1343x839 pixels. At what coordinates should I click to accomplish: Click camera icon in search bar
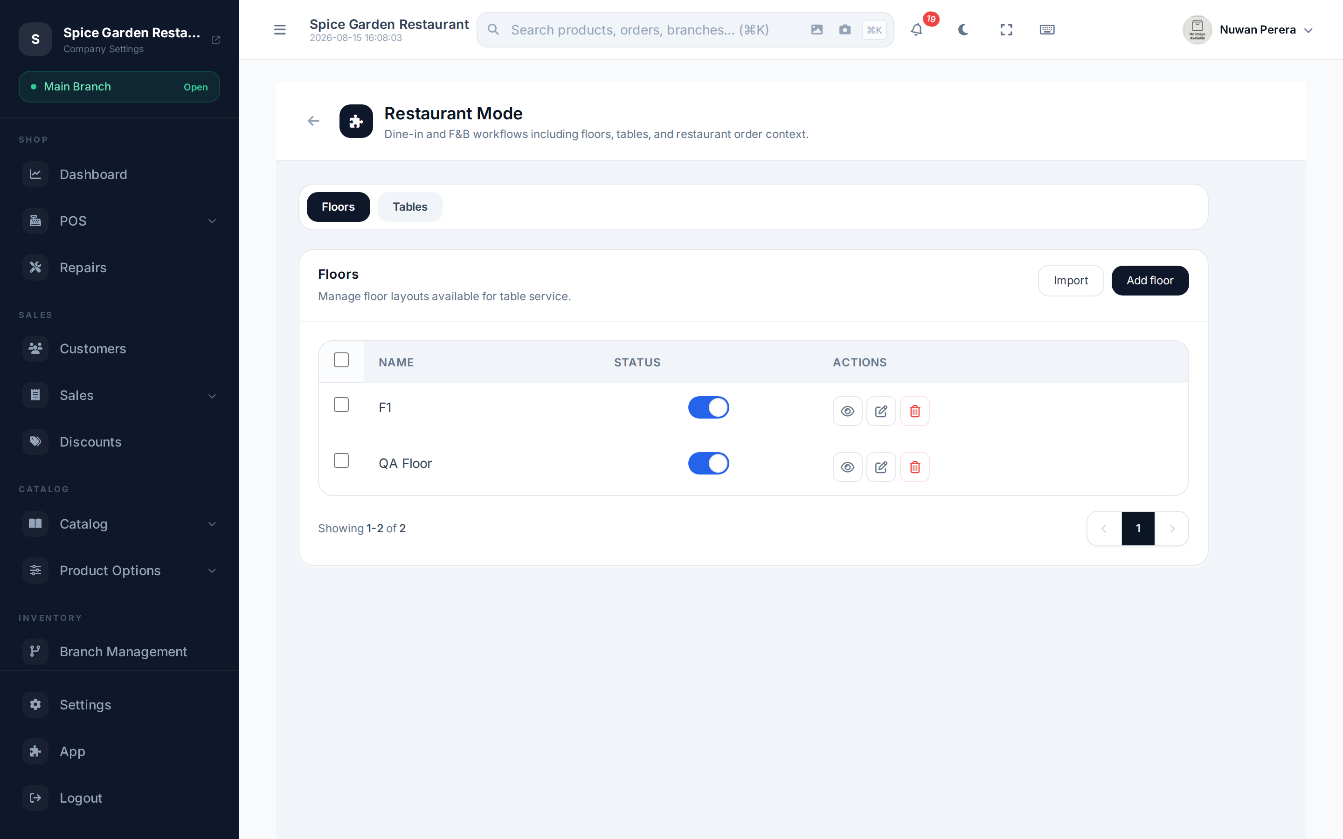(845, 29)
